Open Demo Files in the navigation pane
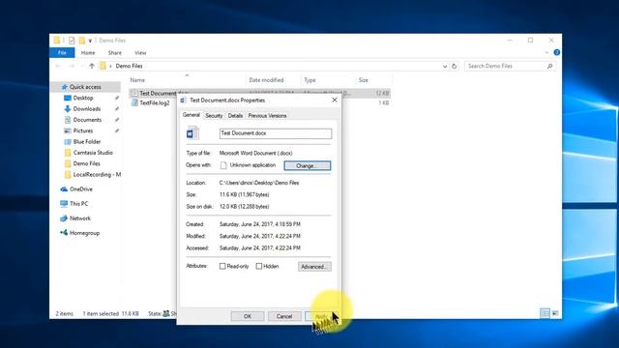 pos(86,163)
